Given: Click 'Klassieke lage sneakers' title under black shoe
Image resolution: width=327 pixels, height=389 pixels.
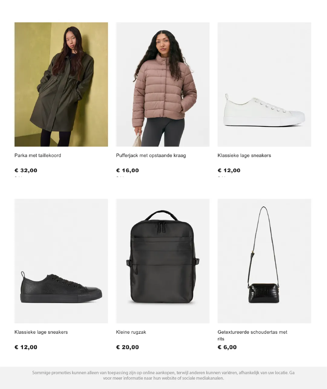Looking at the screenshot, I should click(41, 332).
